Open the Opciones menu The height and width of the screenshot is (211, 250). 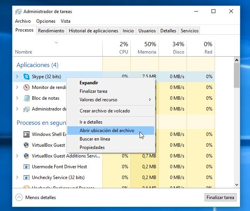(46, 21)
